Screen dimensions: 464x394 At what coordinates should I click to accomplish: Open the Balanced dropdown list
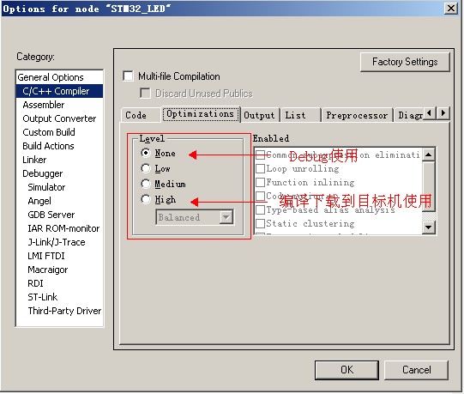coord(226,217)
